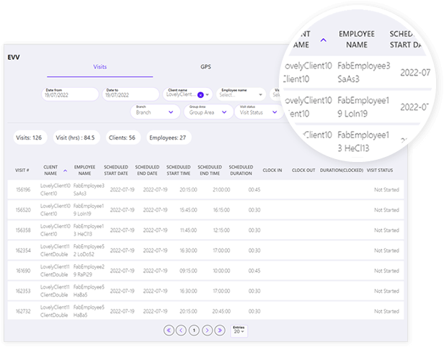Switch to the GPS tab
This screenshot has width=444, height=347.
pyautogui.click(x=205, y=67)
